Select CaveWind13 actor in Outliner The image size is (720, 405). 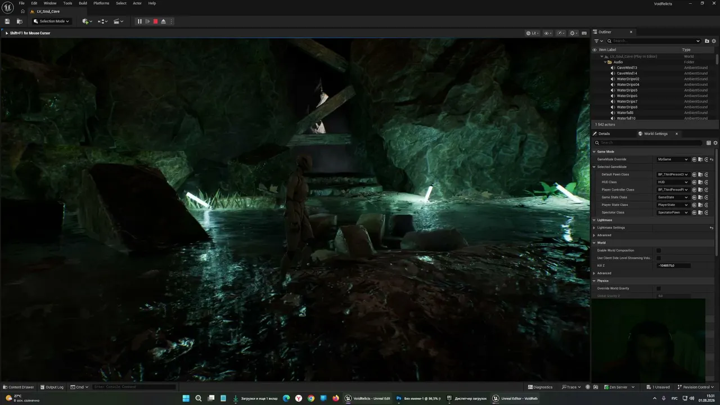point(627,67)
